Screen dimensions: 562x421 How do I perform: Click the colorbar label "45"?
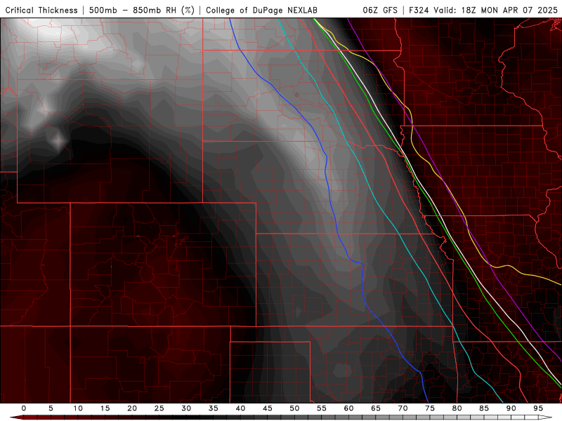pos(268,408)
